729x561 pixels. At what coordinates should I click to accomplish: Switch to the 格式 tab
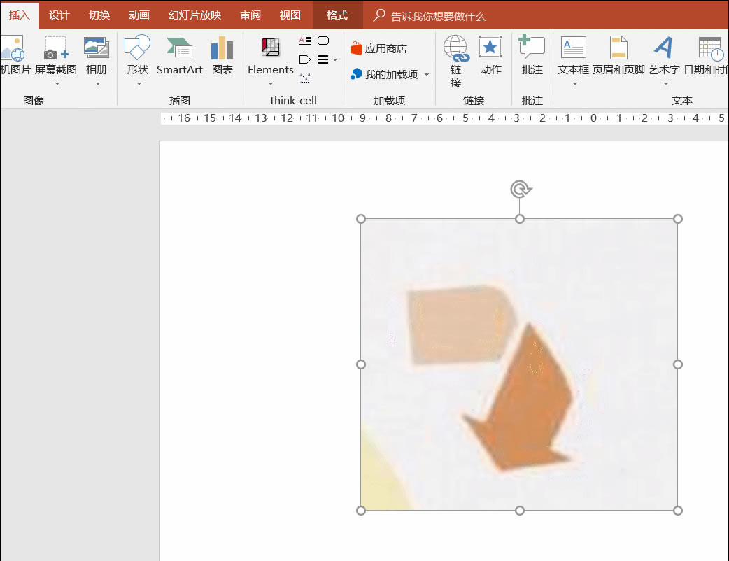pos(337,15)
